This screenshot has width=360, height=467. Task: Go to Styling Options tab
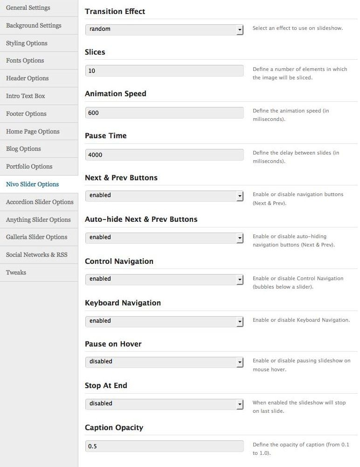tap(27, 43)
